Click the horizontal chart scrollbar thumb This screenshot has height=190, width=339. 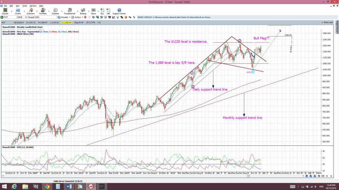click(249, 176)
